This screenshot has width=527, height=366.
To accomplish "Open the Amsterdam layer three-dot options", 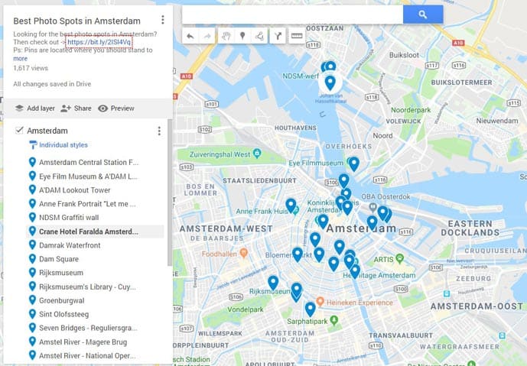I will (159, 131).
